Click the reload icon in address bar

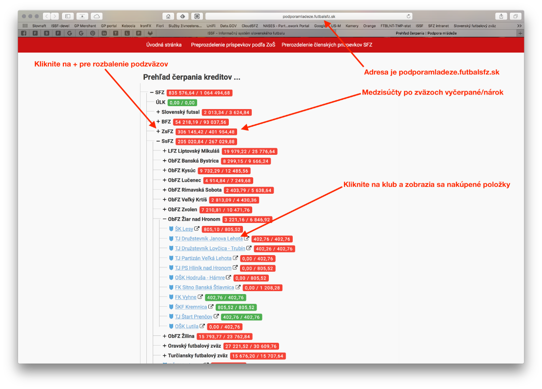click(x=408, y=16)
